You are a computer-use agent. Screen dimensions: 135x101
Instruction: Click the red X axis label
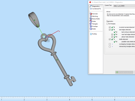(x=59, y=31)
